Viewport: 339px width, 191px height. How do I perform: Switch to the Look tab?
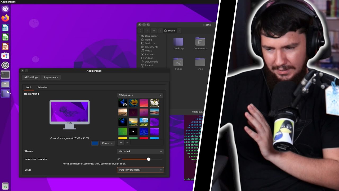coord(29,87)
